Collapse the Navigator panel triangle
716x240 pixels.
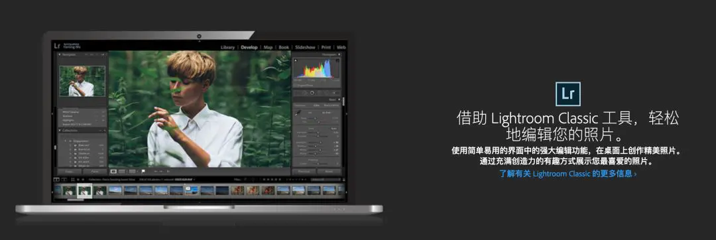60,55
